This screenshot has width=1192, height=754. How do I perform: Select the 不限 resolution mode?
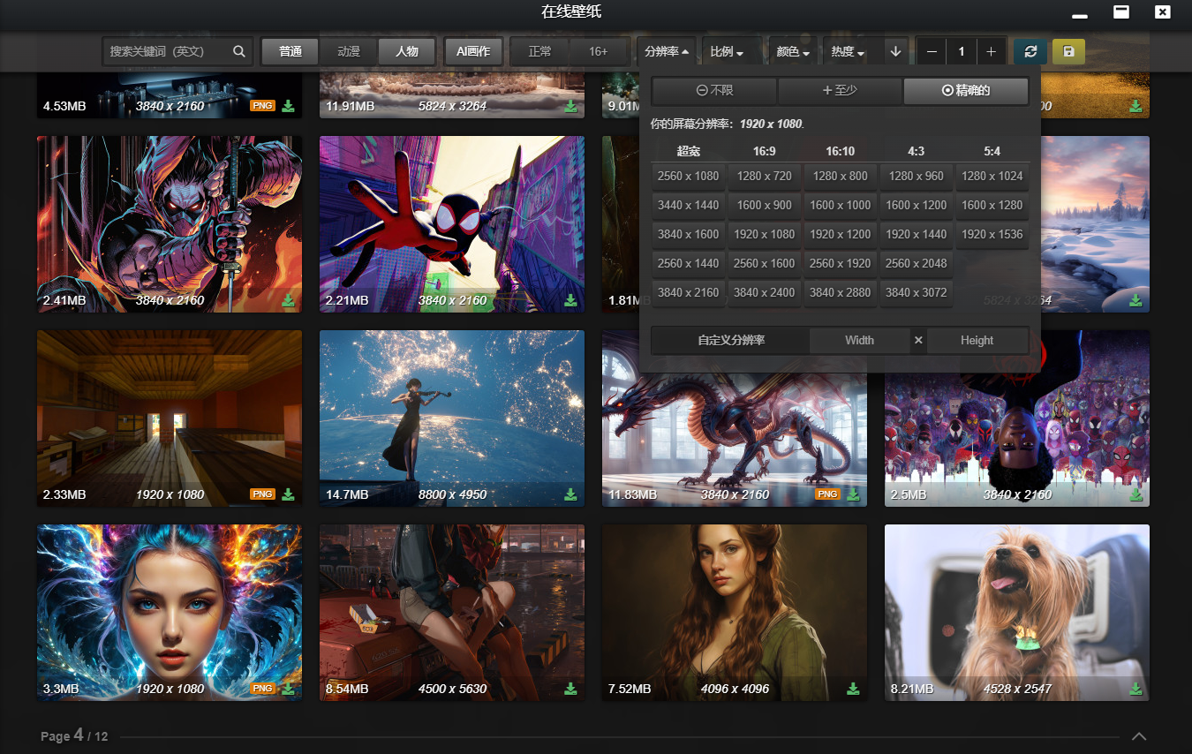(714, 91)
